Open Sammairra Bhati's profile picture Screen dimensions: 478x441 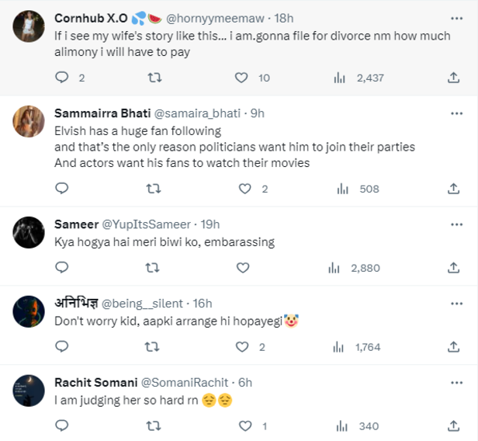29,120
